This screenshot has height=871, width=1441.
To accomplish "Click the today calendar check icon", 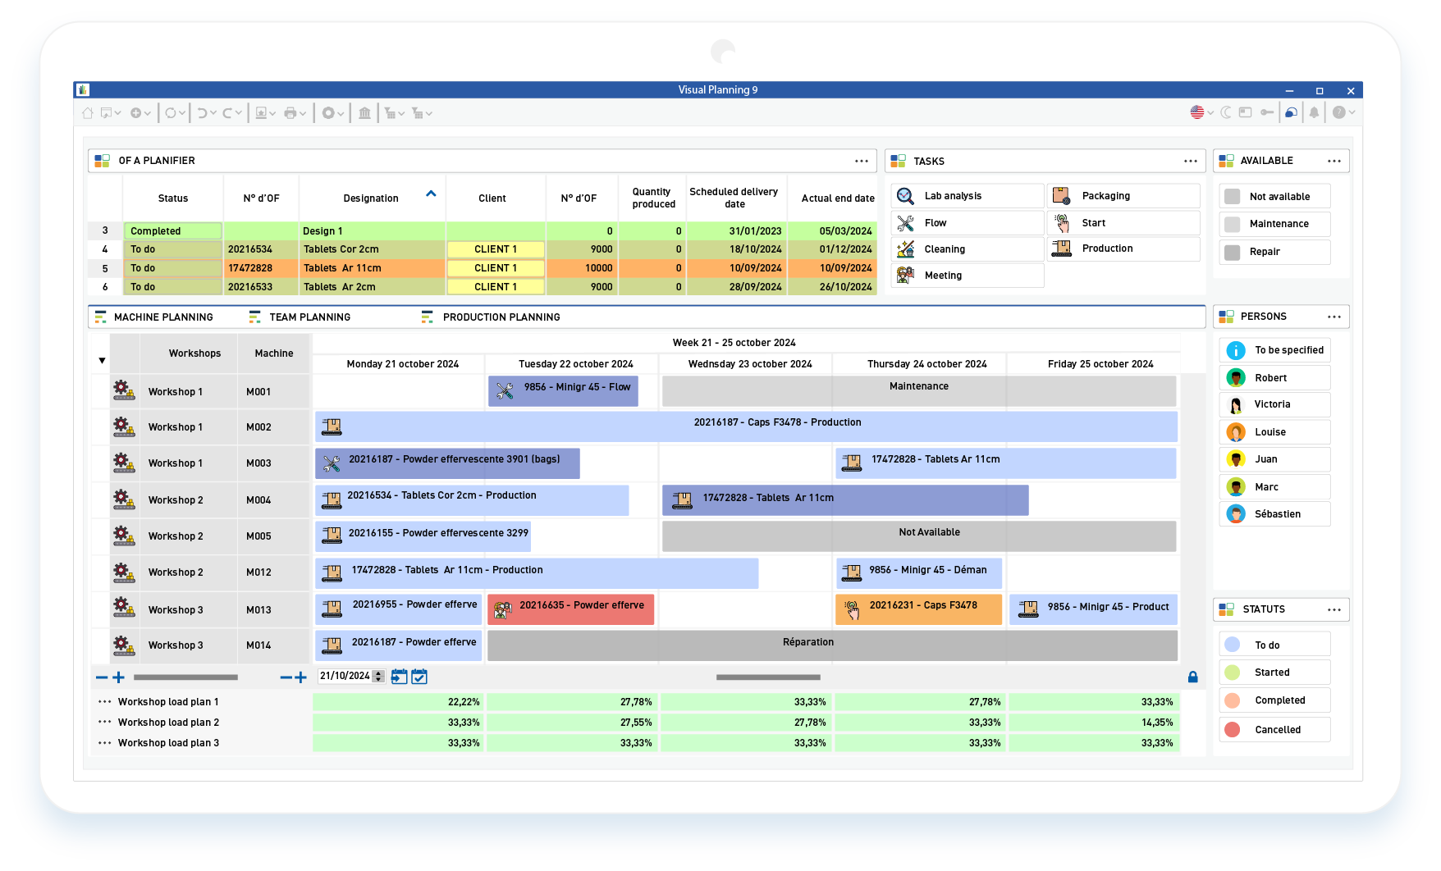I will click(419, 677).
